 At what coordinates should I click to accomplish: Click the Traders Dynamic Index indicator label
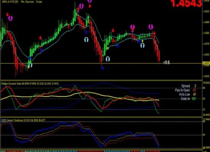click(30, 84)
